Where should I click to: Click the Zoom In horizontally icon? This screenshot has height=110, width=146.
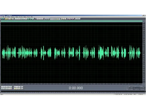click(x=15, y=87)
